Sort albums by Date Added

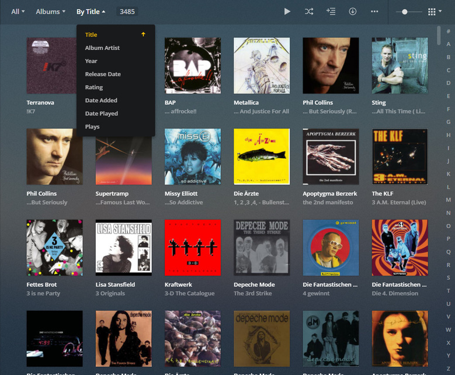coord(101,100)
